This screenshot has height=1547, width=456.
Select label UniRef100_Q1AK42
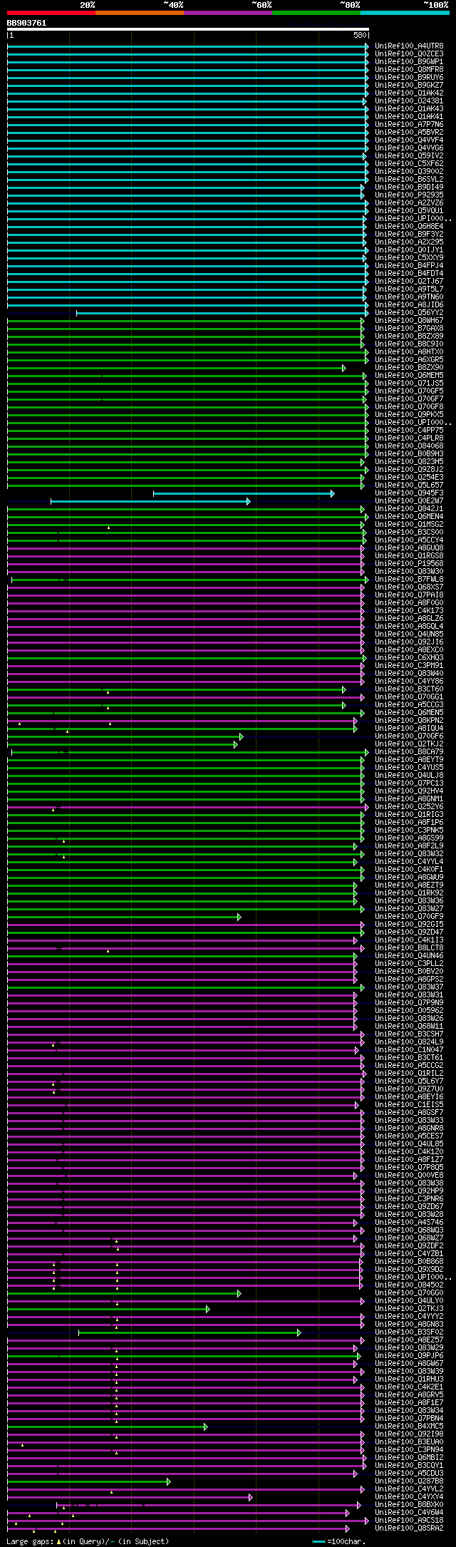point(409,93)
